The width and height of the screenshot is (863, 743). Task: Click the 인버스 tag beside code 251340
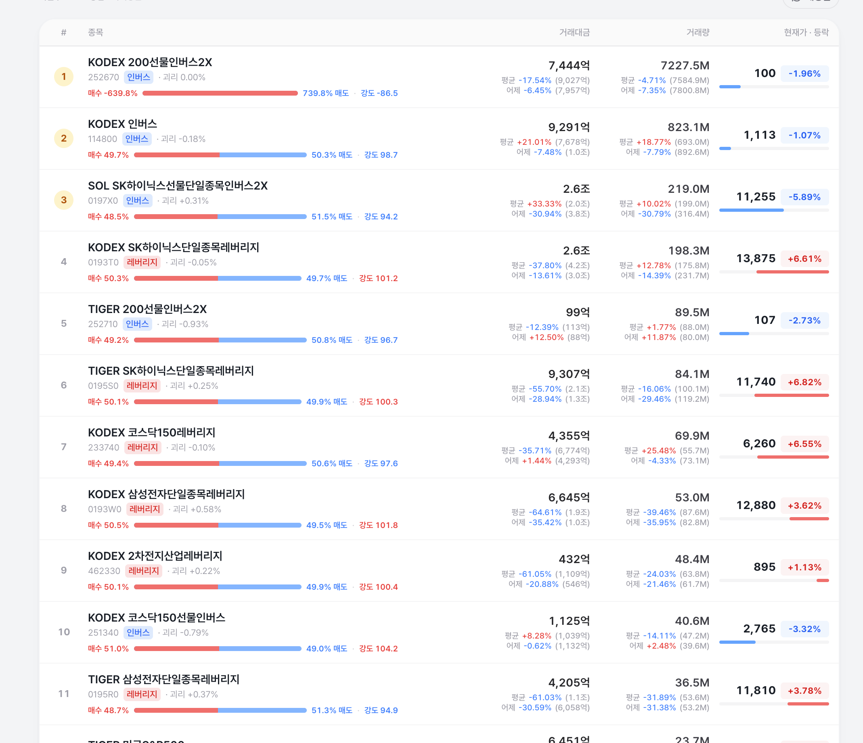tap(138, 632)
